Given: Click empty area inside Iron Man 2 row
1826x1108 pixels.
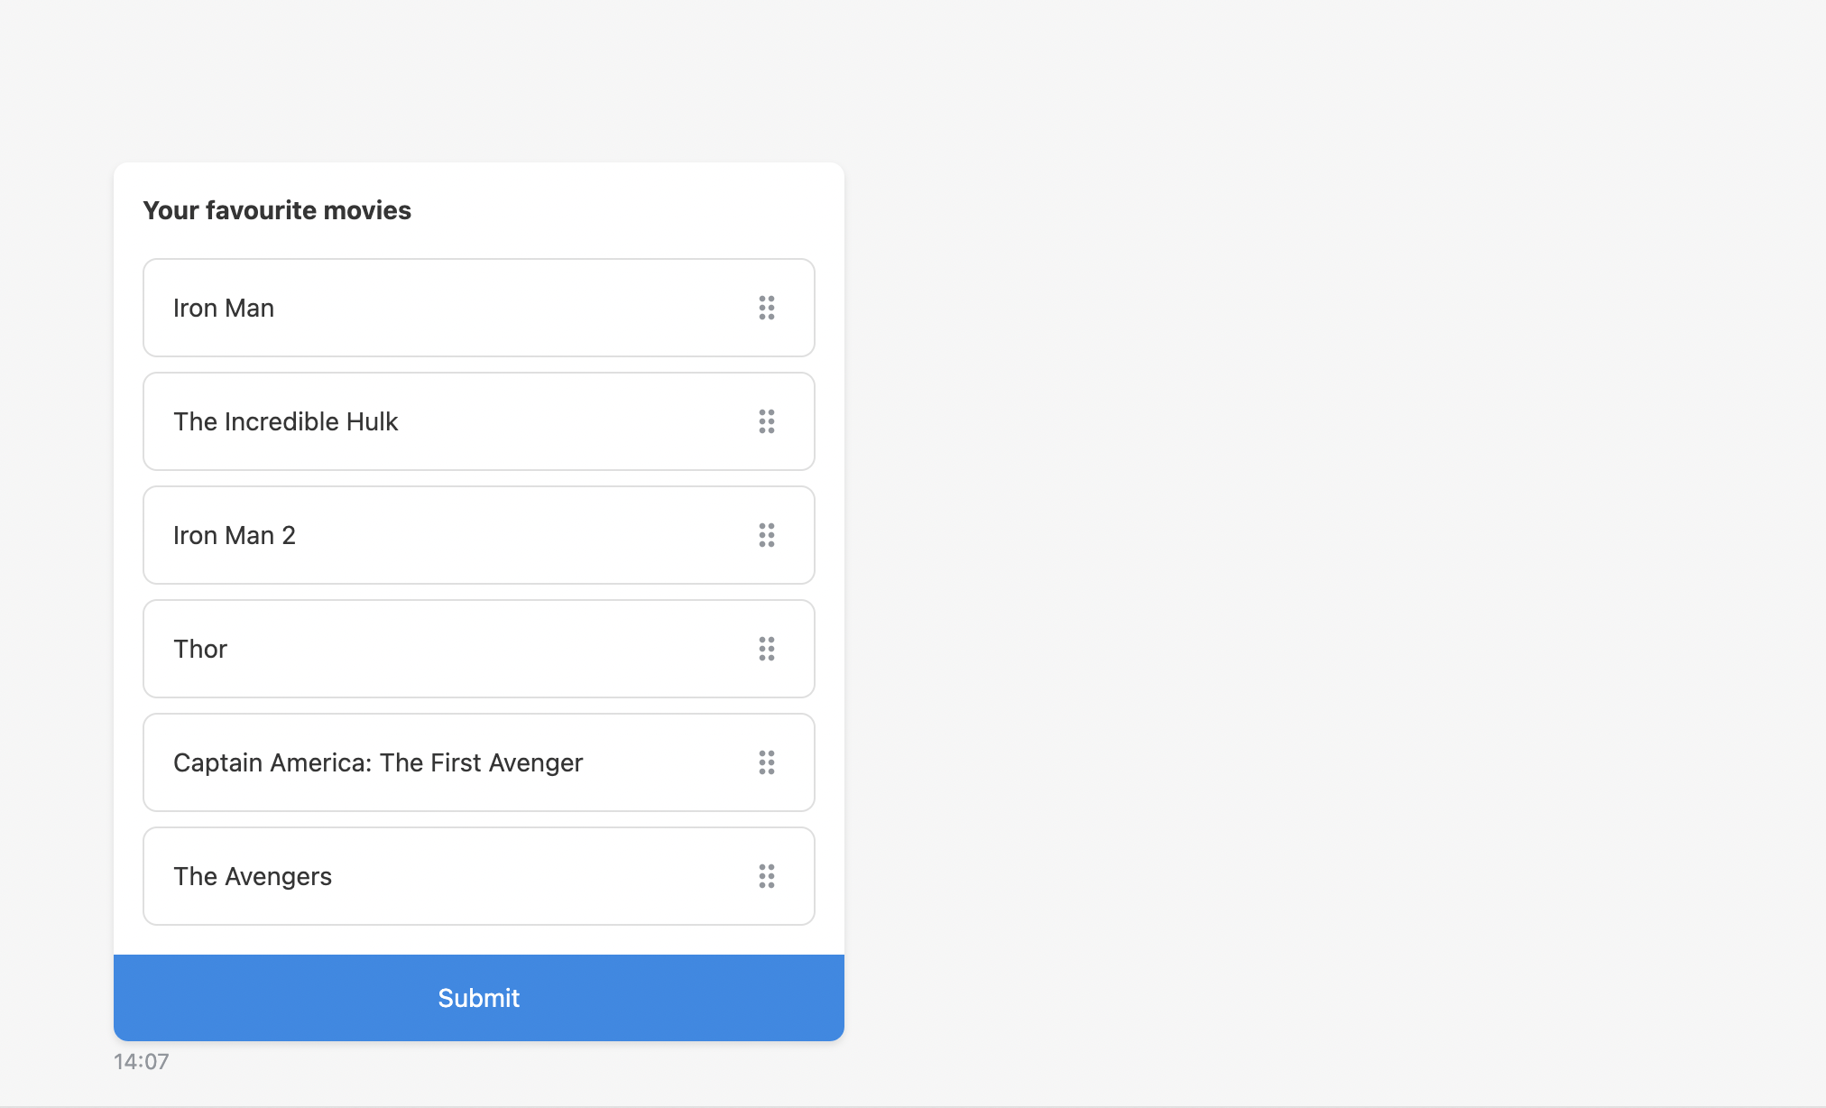Looking at the screenshot, I should coord(523,535).
